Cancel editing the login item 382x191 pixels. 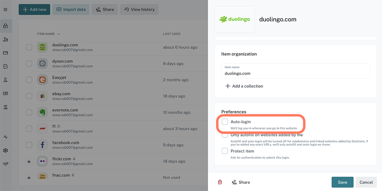366,182
